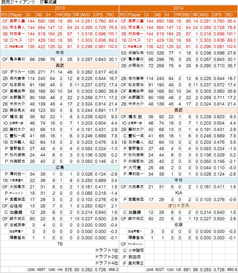Click the OPS column header in 2013 table
The height and width of the screenshot is (273, 238).
100,15
